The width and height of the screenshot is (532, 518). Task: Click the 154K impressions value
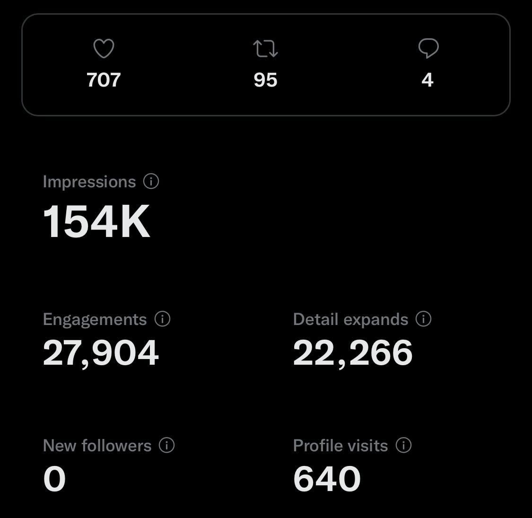click(x=96, y=222)
